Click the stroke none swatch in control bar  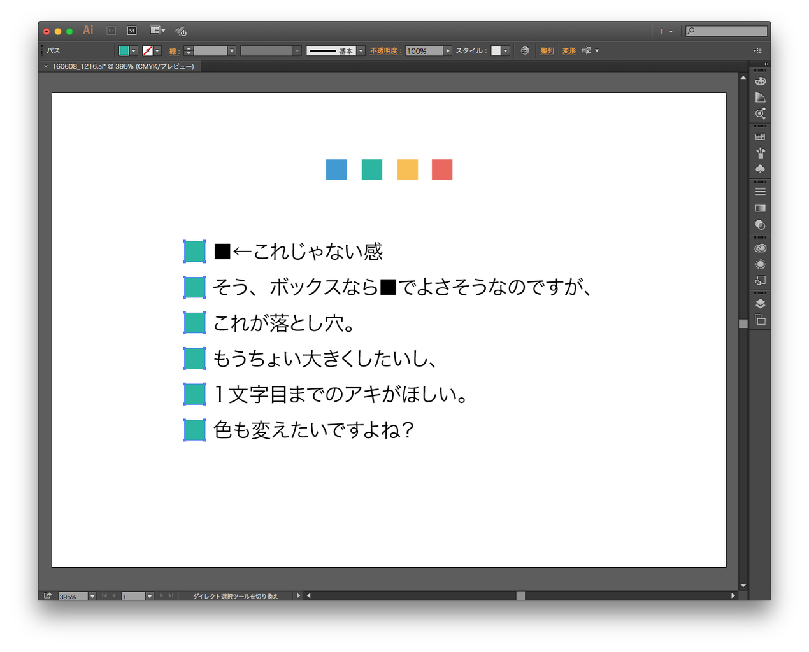tap(148, 51)
